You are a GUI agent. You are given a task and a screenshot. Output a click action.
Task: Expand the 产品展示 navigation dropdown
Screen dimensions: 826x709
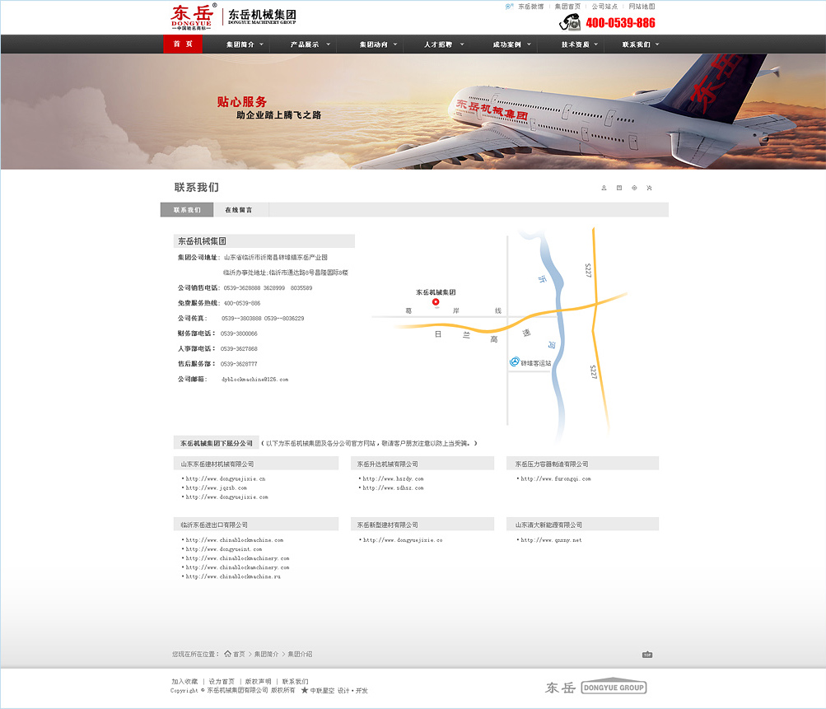coord(310,44)
